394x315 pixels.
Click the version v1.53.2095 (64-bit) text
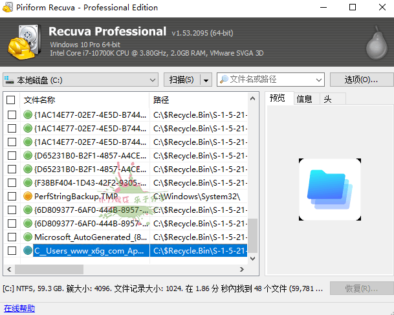coord(202,33)
